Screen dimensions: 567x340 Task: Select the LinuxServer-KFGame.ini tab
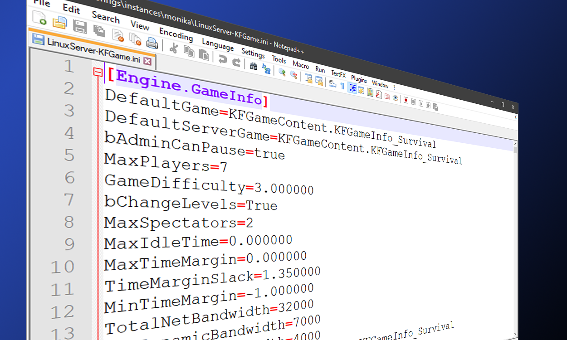coord(93,49)
